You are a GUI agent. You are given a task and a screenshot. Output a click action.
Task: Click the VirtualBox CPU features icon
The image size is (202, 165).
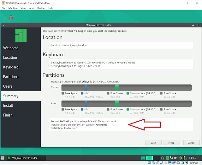click(x=178, y=163)
